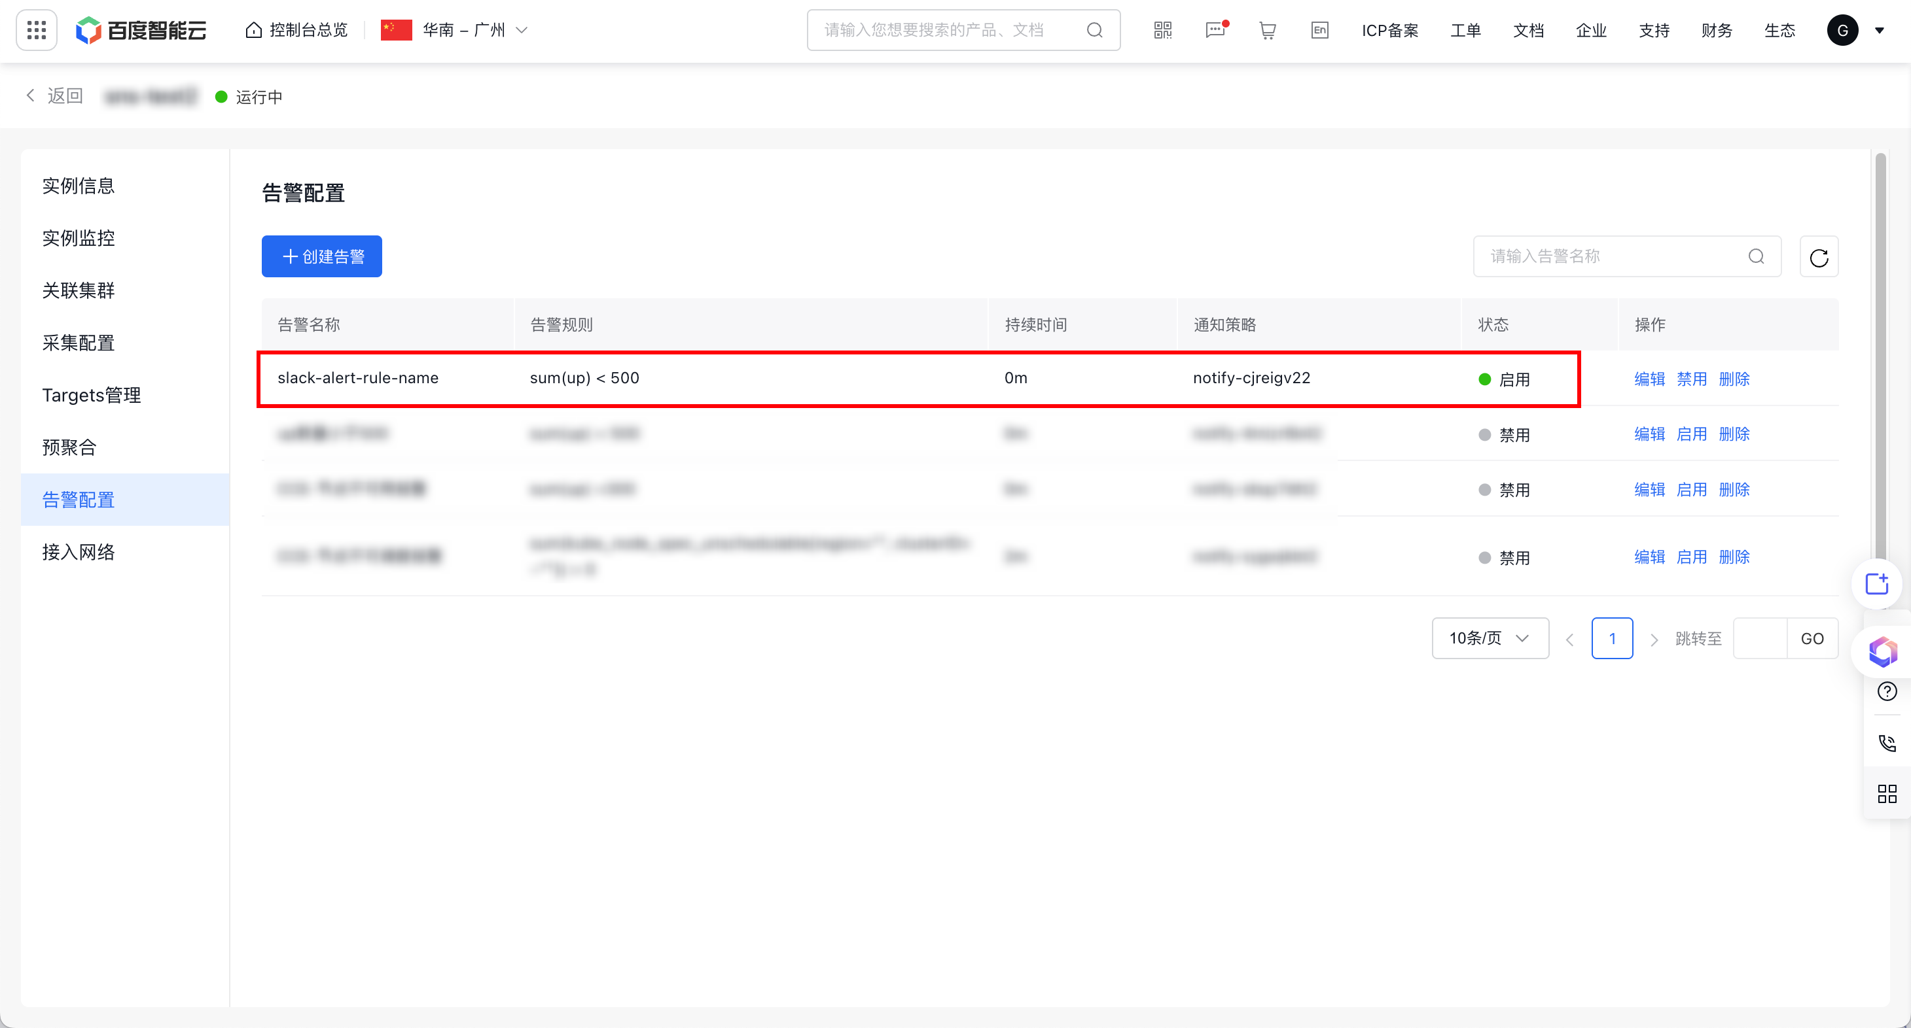The width and height of the screenshot is (1911, 1028).
Task: Delete the second alert row
Action: (1734, 434)
